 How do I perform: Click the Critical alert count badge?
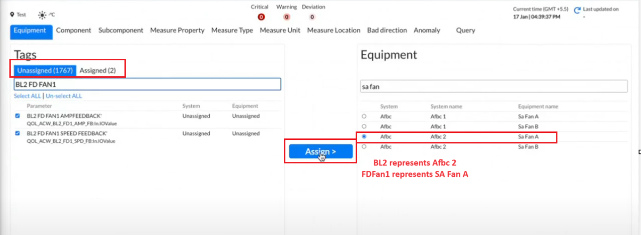(x=261, y=17)
